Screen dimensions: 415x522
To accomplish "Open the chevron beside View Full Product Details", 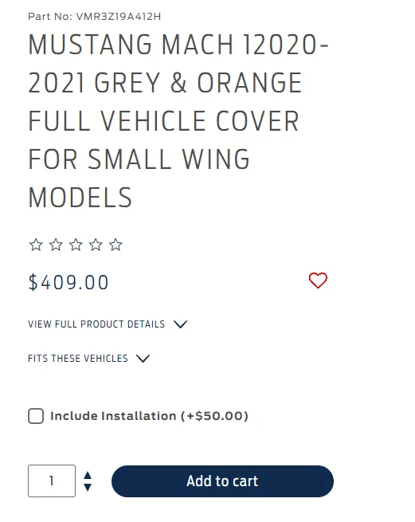I will [180, 324].
